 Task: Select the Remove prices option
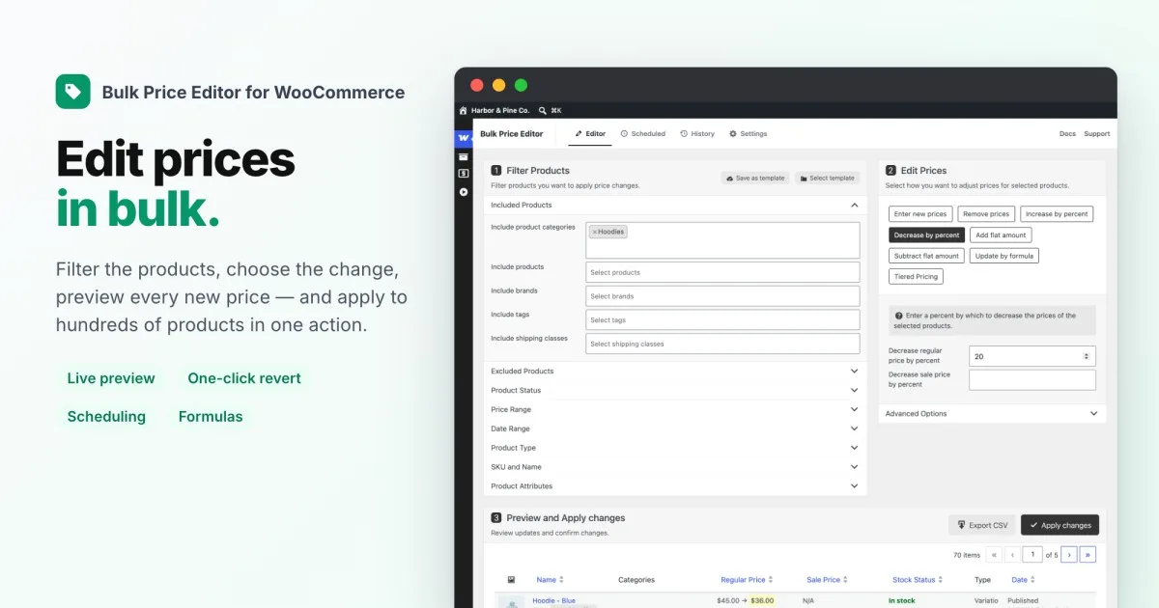tap(986, 214)
